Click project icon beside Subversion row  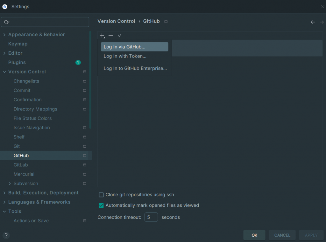click(x=85, y=184)
